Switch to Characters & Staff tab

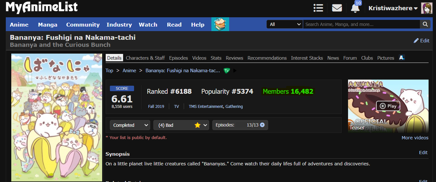pos(145,58)
